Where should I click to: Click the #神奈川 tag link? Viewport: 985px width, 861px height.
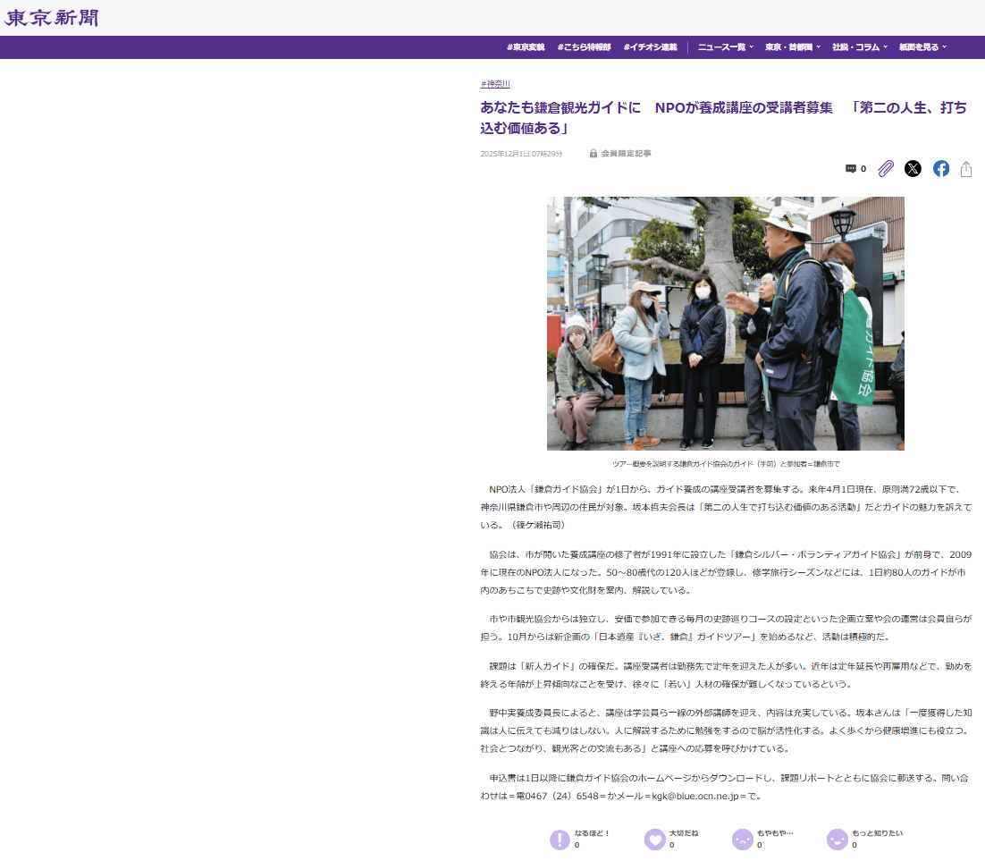(495, 84)
